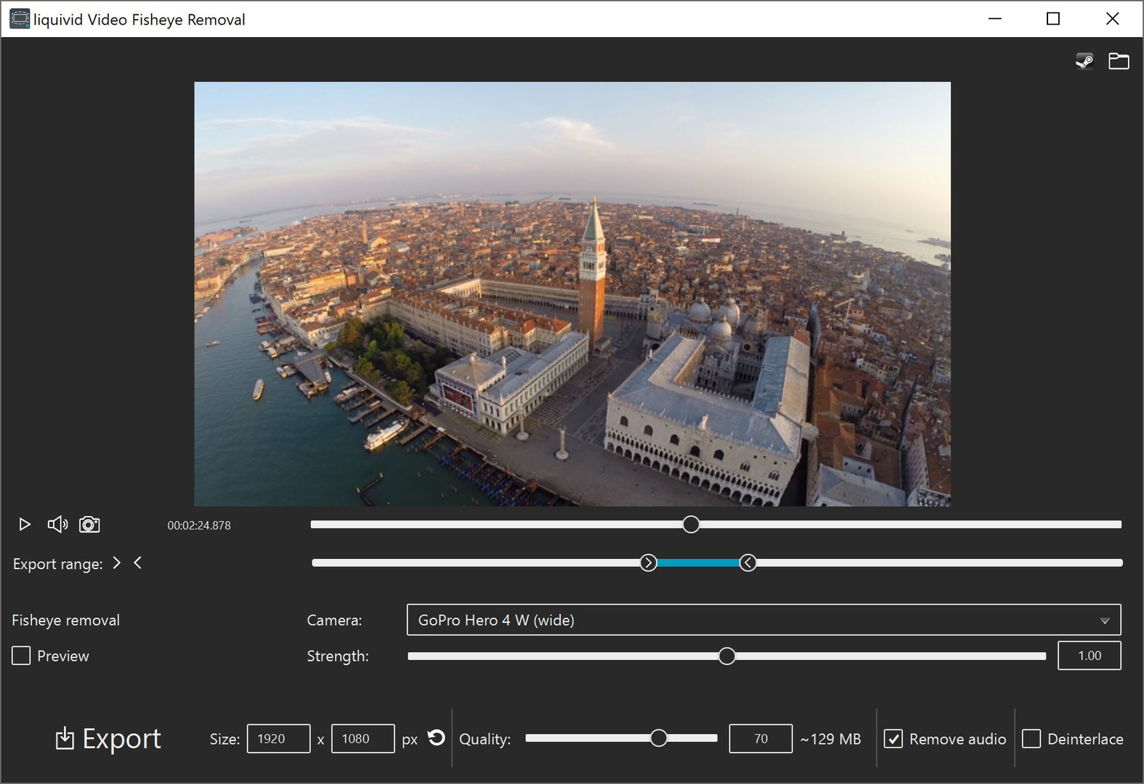Set export range start with right chevron
The height and width of the screenshot is (784, 1144).
pos(116,563)
